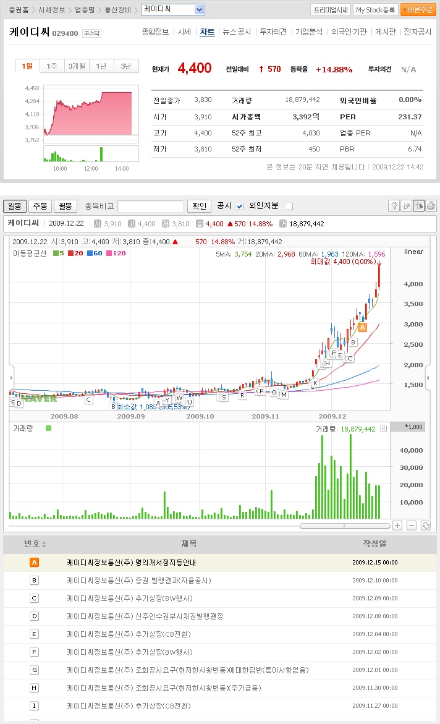
Task: Check the 외인지분 checkbox
Action: [289, 206]
